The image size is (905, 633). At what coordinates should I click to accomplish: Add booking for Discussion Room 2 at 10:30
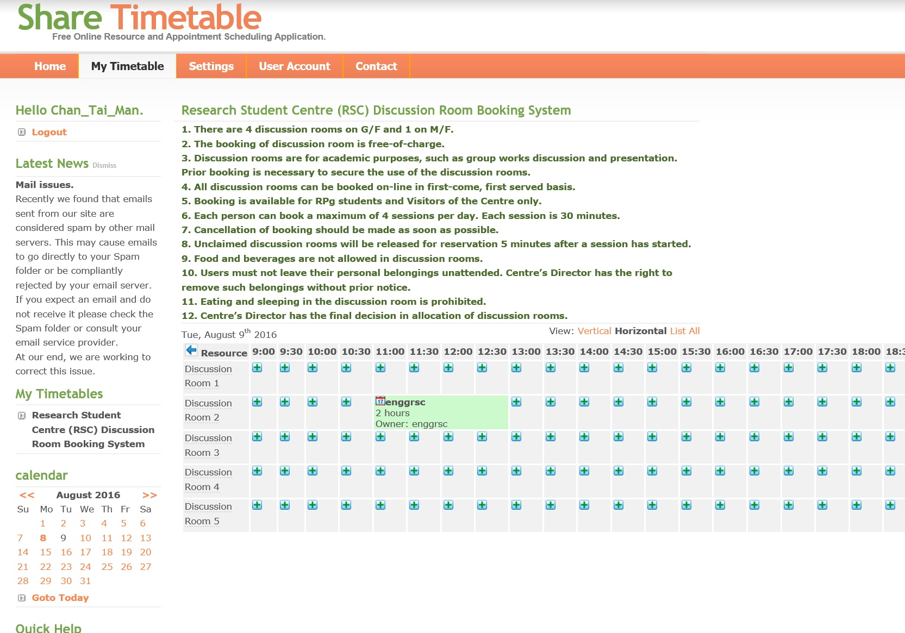click(x=346, y=402)
